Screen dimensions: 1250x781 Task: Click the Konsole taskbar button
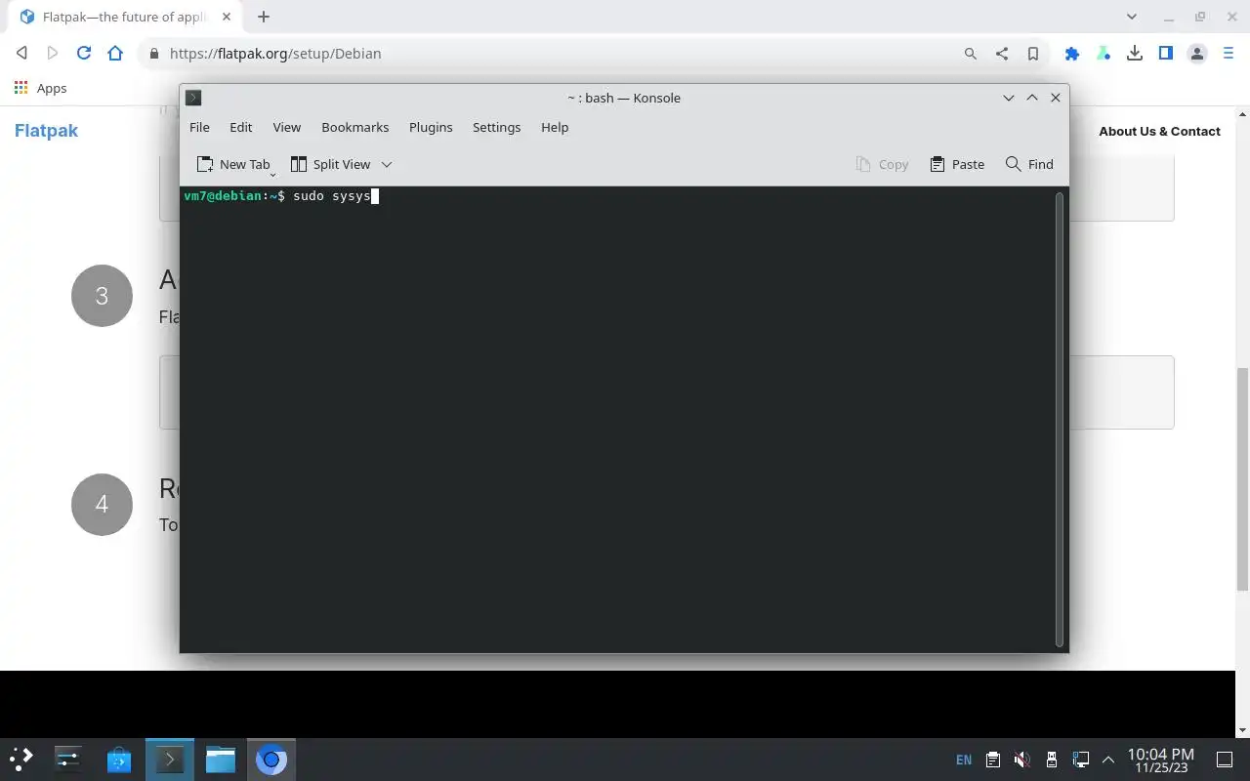[170, 759]
